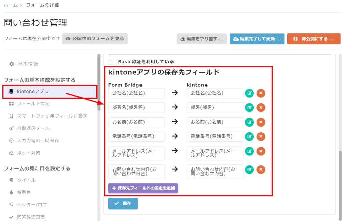Click Form Bridge 部署名(部署名) field box

[136, 107]
